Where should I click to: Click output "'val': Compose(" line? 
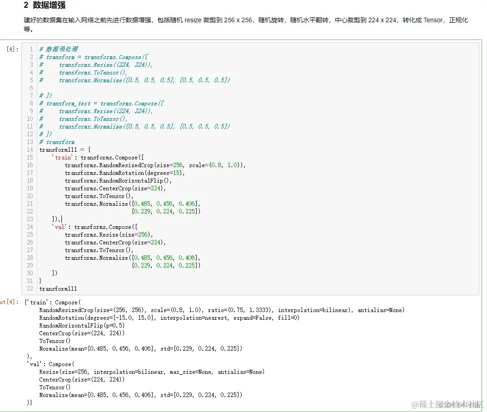pos(50,364)
